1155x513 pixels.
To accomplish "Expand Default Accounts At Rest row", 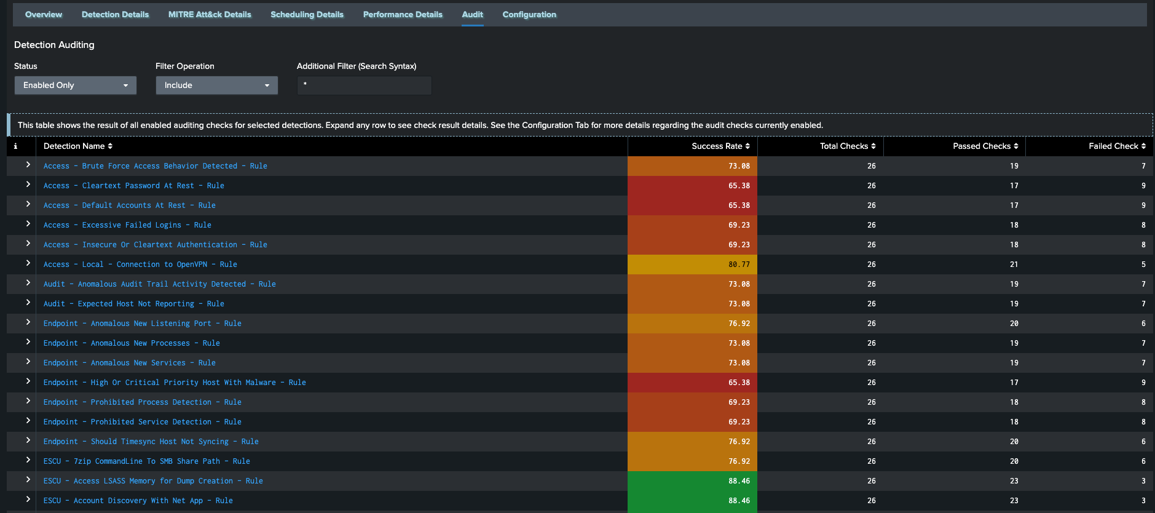I will (x=28, y=204).
